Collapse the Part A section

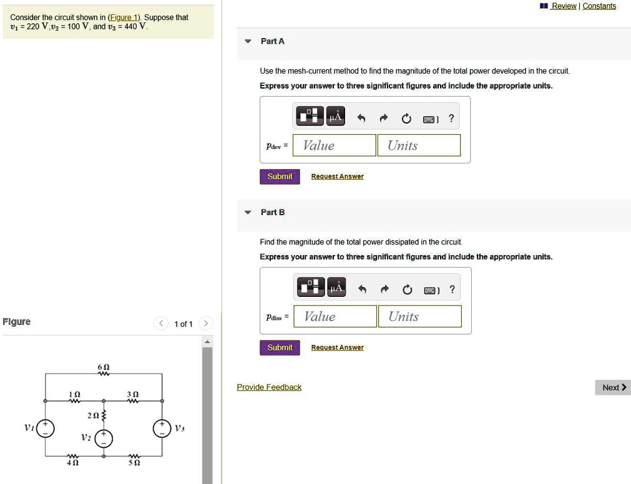coord(248,41)
